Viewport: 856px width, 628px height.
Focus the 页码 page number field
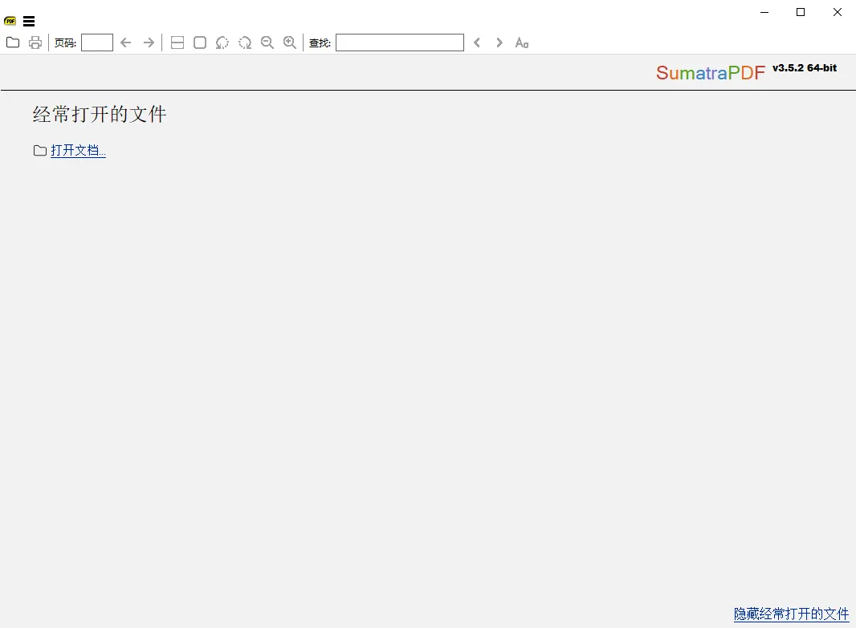[x=97, y=43]
